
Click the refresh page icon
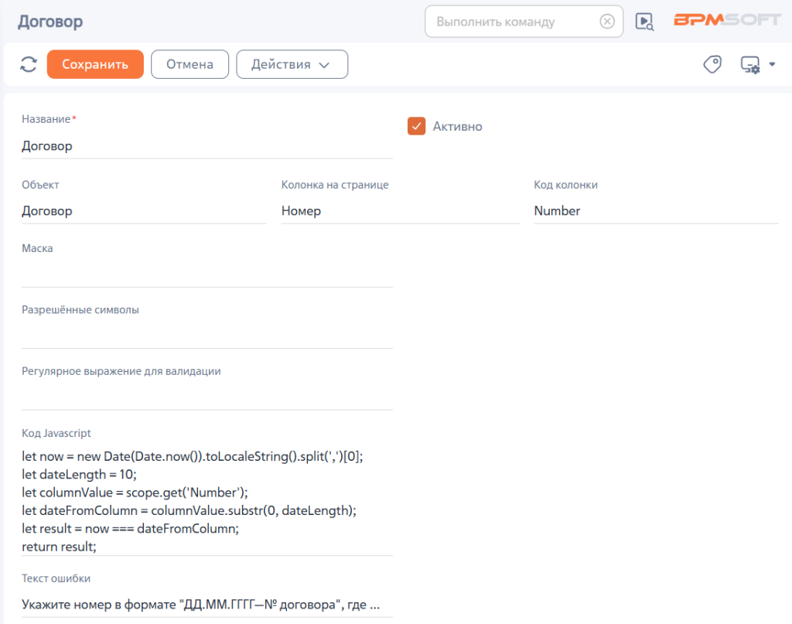29,65
